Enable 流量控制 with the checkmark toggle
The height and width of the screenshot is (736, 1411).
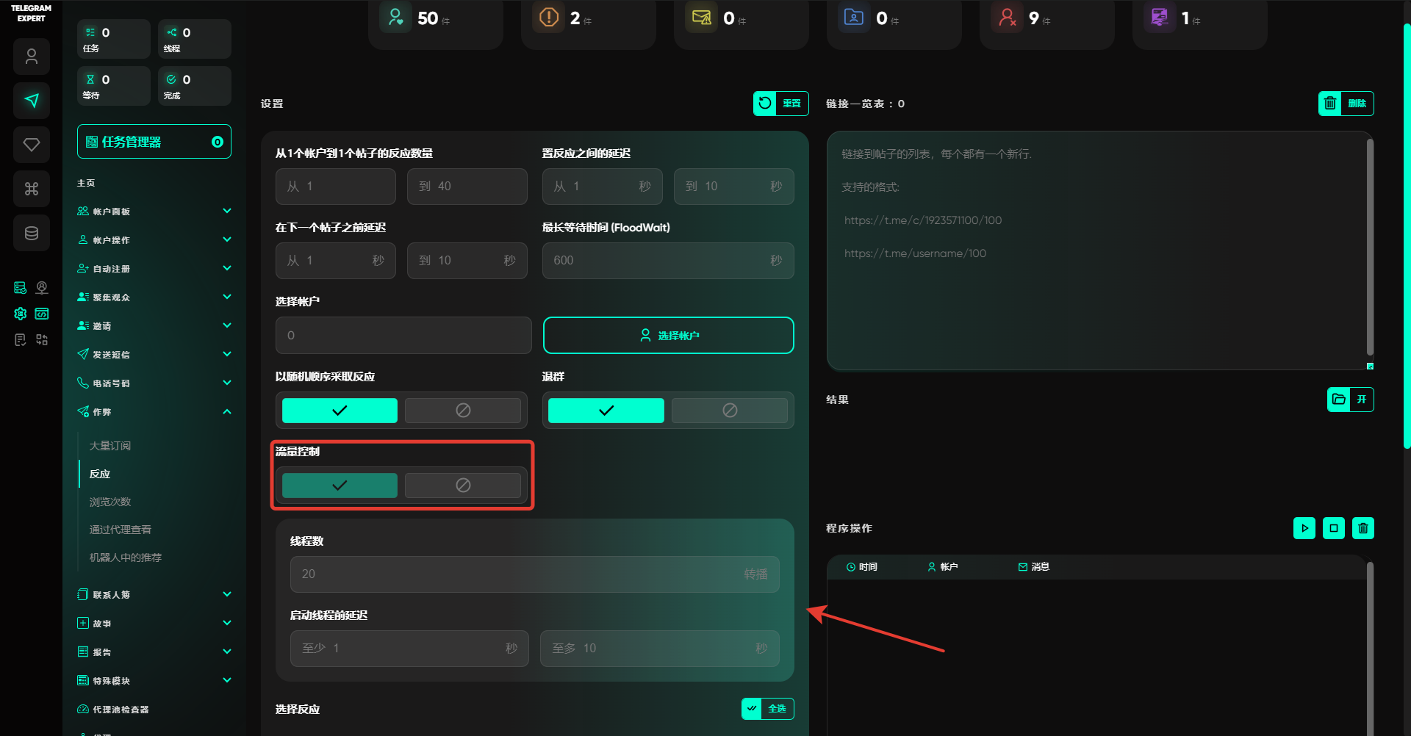[x=340, y=486]
